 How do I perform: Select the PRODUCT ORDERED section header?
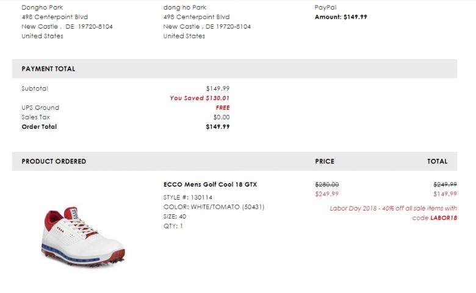(54, 162)
